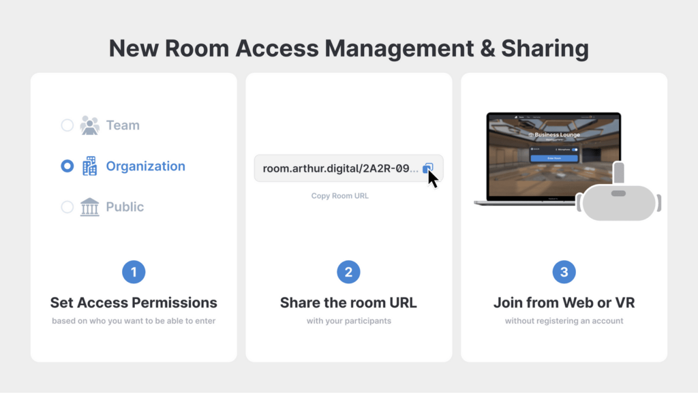698x393 pixels.
Task: Select the Organization radio button
Action: (67, 166)
